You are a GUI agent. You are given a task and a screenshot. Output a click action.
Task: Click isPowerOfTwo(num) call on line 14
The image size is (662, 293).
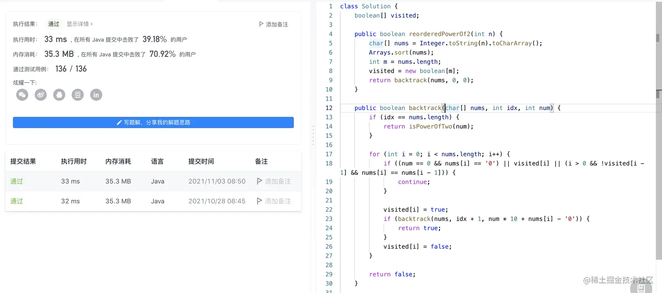pyautogui.click(x=441, y=126)
